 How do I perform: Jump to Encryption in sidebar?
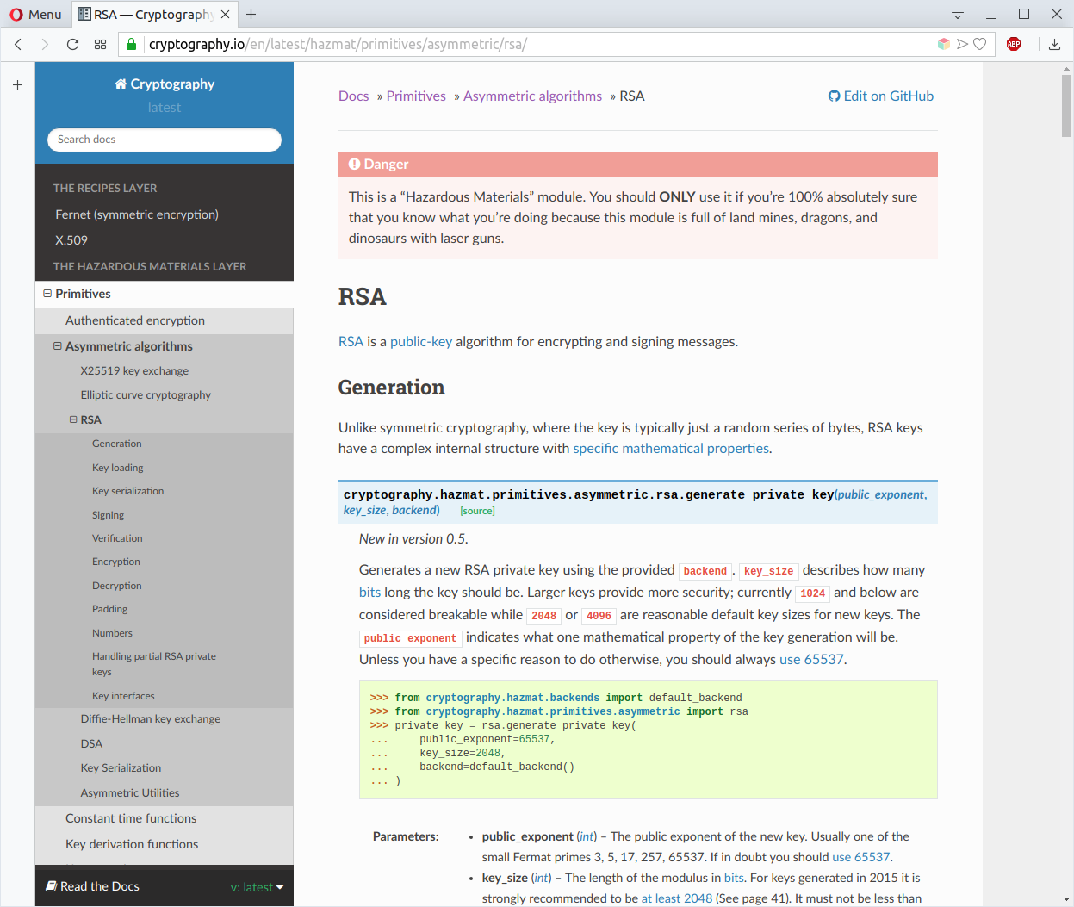click(116, 562)
